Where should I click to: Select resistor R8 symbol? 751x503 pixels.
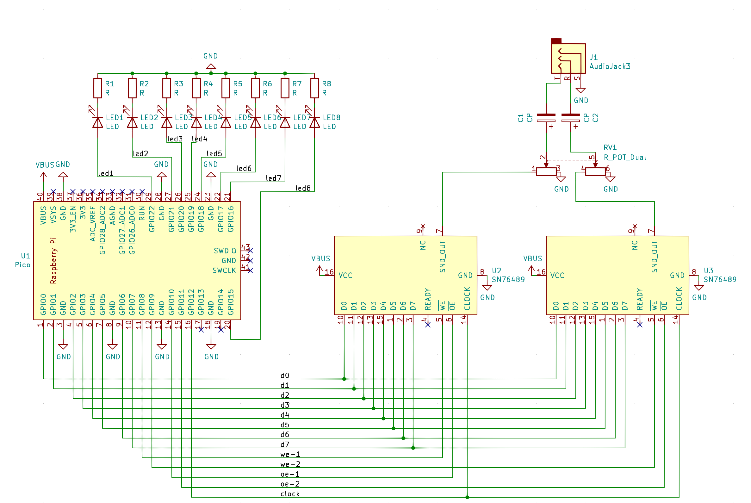point(314,88)
